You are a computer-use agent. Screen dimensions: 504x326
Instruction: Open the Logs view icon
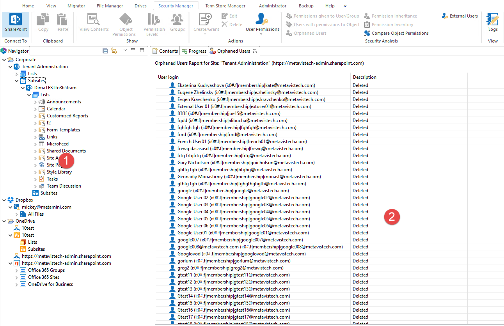(x=493, y=22)
